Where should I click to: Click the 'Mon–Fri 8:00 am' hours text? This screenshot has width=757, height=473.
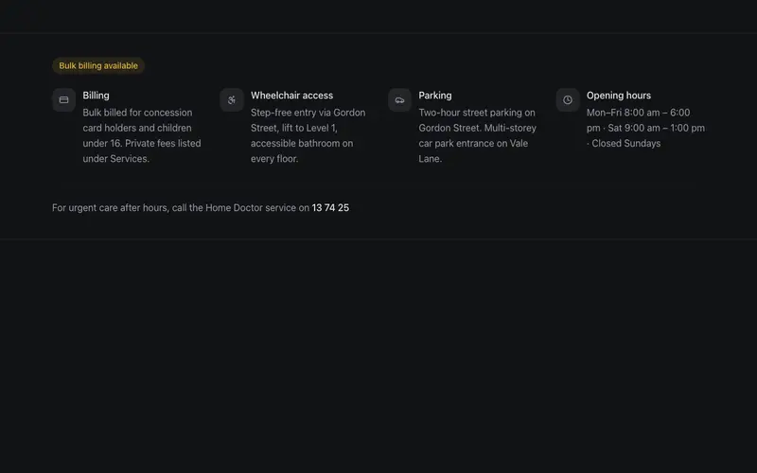[645, 128]
